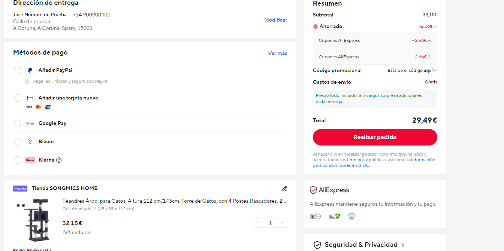Decrease cat tree quantity with minus
The image size is (504, 251).
click(259, 223)
